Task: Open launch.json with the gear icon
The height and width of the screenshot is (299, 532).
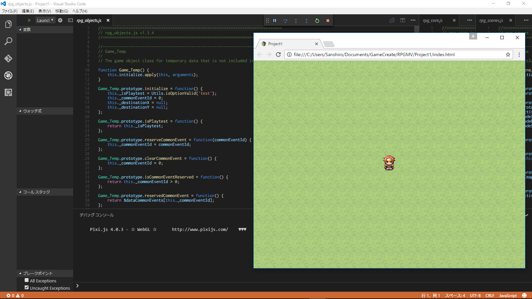Action: (x=60, y=20)
